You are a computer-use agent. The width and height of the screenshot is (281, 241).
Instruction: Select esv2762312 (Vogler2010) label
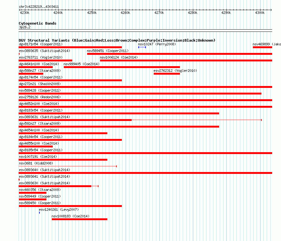point(175,71)
